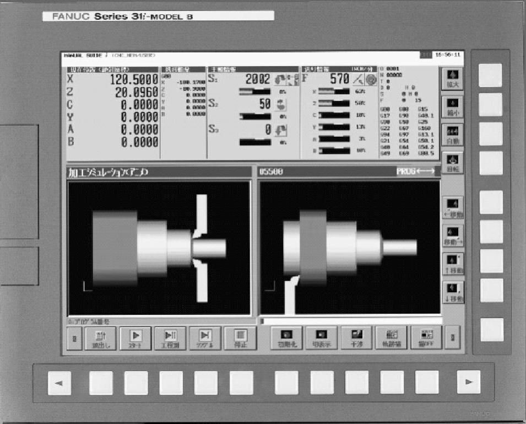Click the 干渉 interference check soft key

click(x=356, y=338)
